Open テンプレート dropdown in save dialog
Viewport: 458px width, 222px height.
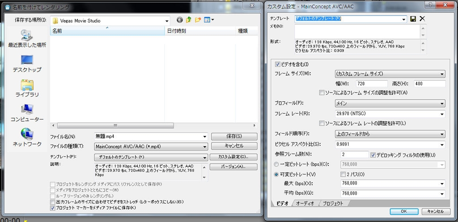click(x=204, y=157)
